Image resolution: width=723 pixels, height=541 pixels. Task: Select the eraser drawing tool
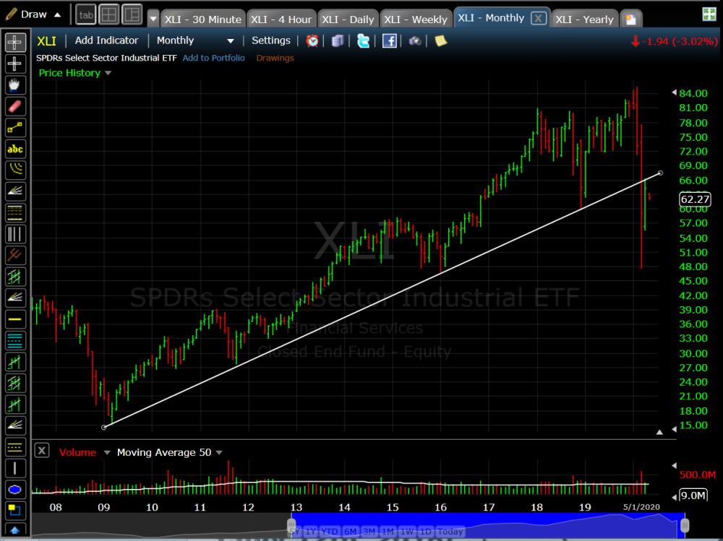point(14,106)
